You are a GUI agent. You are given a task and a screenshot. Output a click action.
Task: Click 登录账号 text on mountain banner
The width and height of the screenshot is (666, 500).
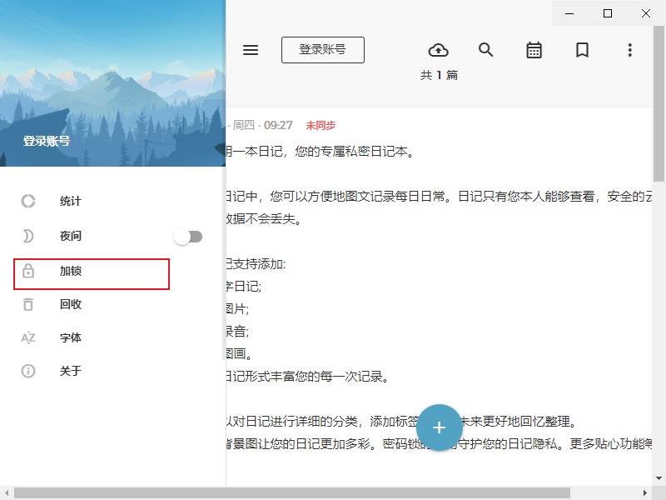47,141
